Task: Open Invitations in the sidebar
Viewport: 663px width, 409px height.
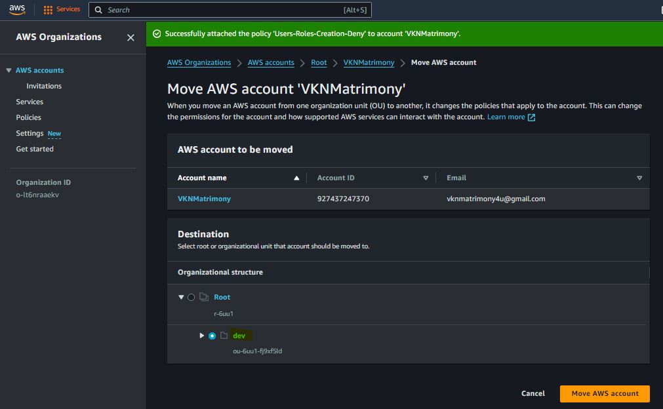Action: [x=44, y=86]
